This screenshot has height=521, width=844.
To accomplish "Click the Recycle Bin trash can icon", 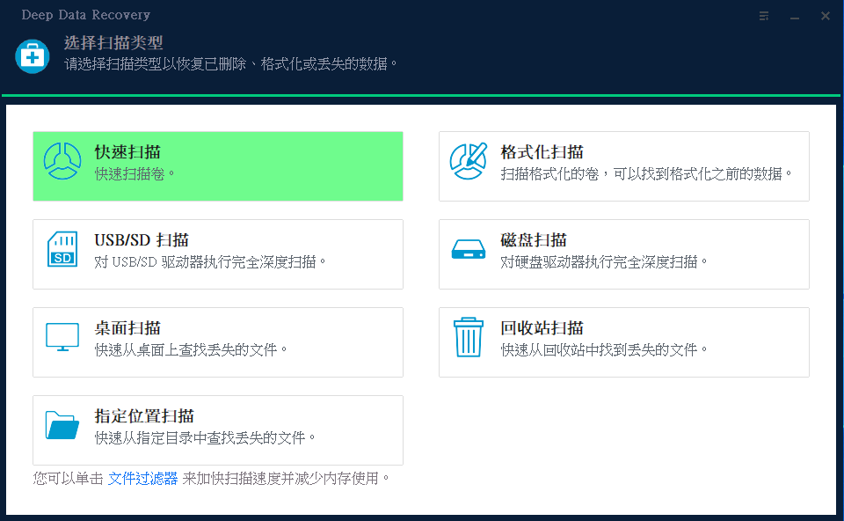I will point(468,338).
